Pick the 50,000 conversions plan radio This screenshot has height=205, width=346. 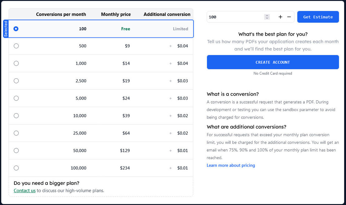pos(16,150)
